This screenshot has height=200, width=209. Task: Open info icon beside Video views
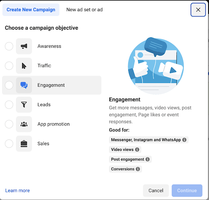[x=137, y=150]
